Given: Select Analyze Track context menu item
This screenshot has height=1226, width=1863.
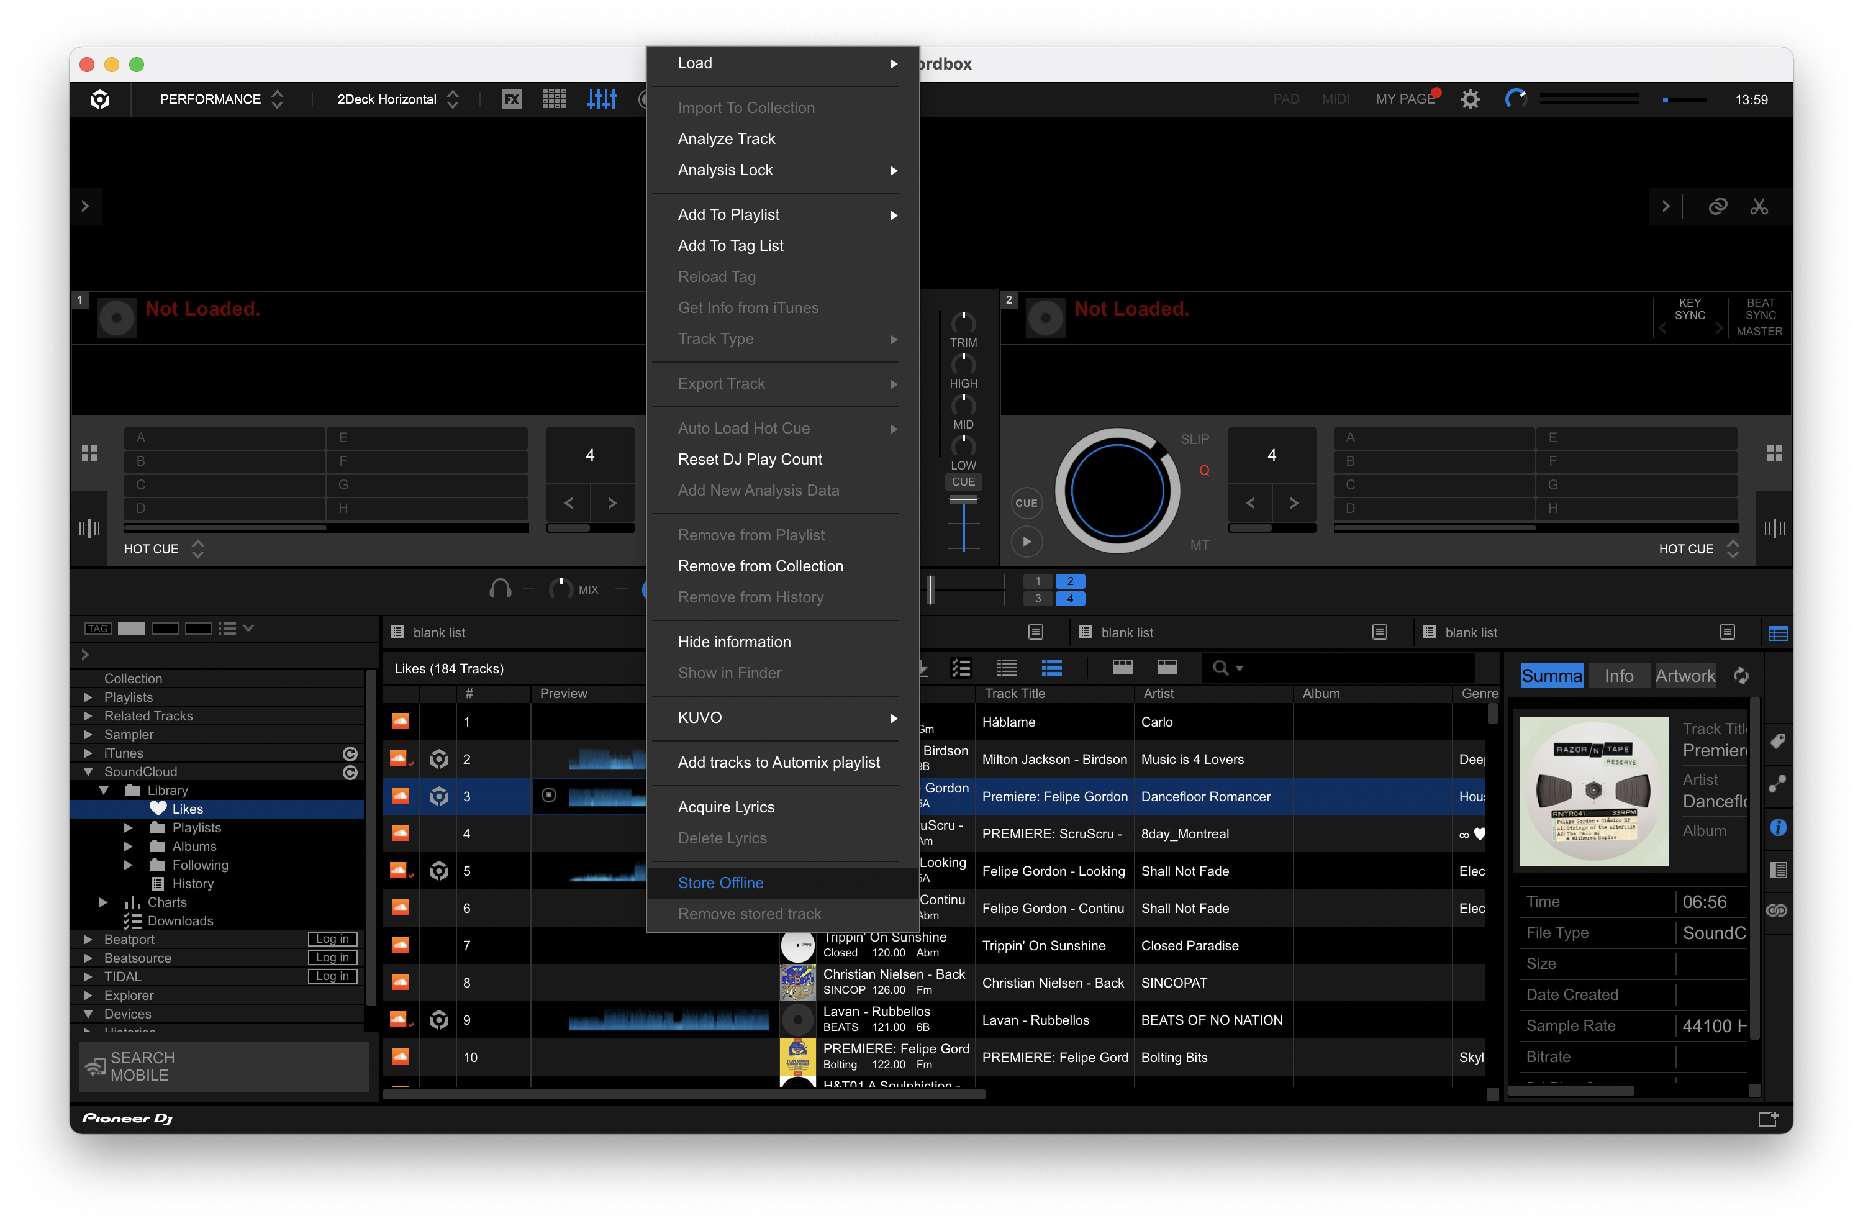Looking at the screenshot, I should (727, 138).
